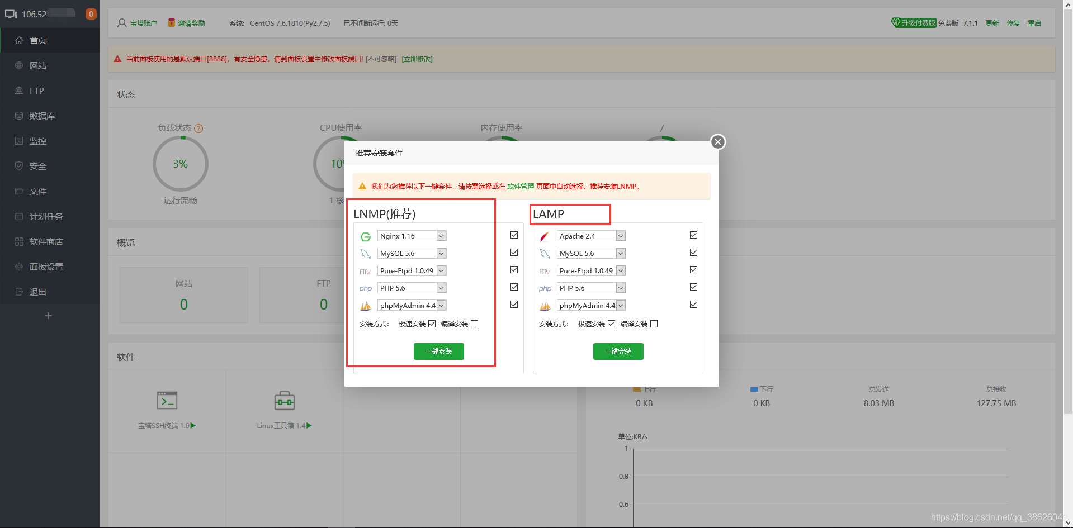Open the 软件管理 link in dialog notice

coord(521,187)
